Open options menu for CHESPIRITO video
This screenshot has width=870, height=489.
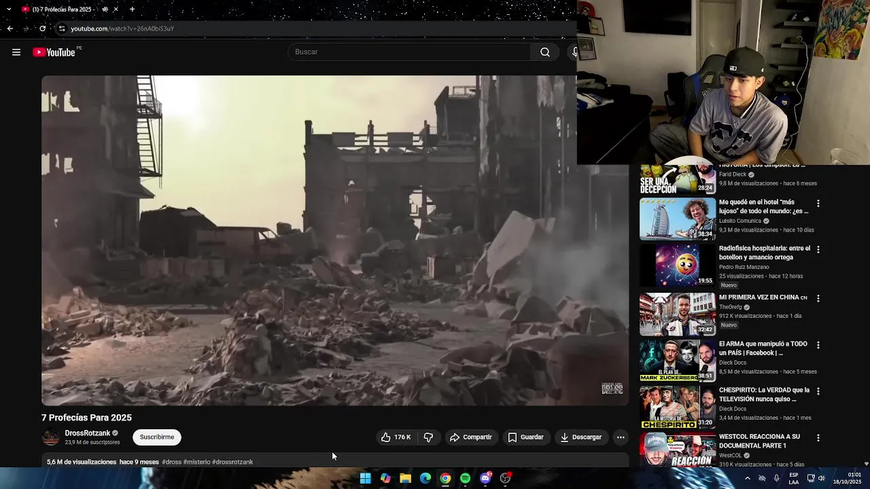[x=818, y=391]
